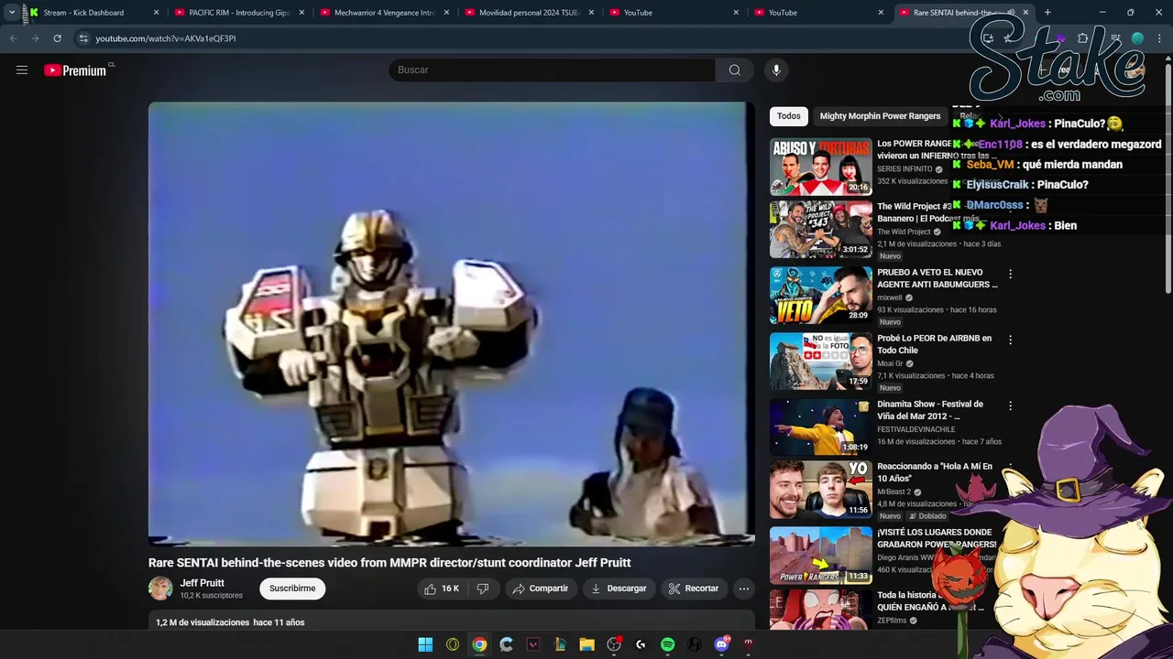Viewport: 1173px width, 659px height.
Task: Close the PACIFIC RIM tab
Action: [301, 13]
